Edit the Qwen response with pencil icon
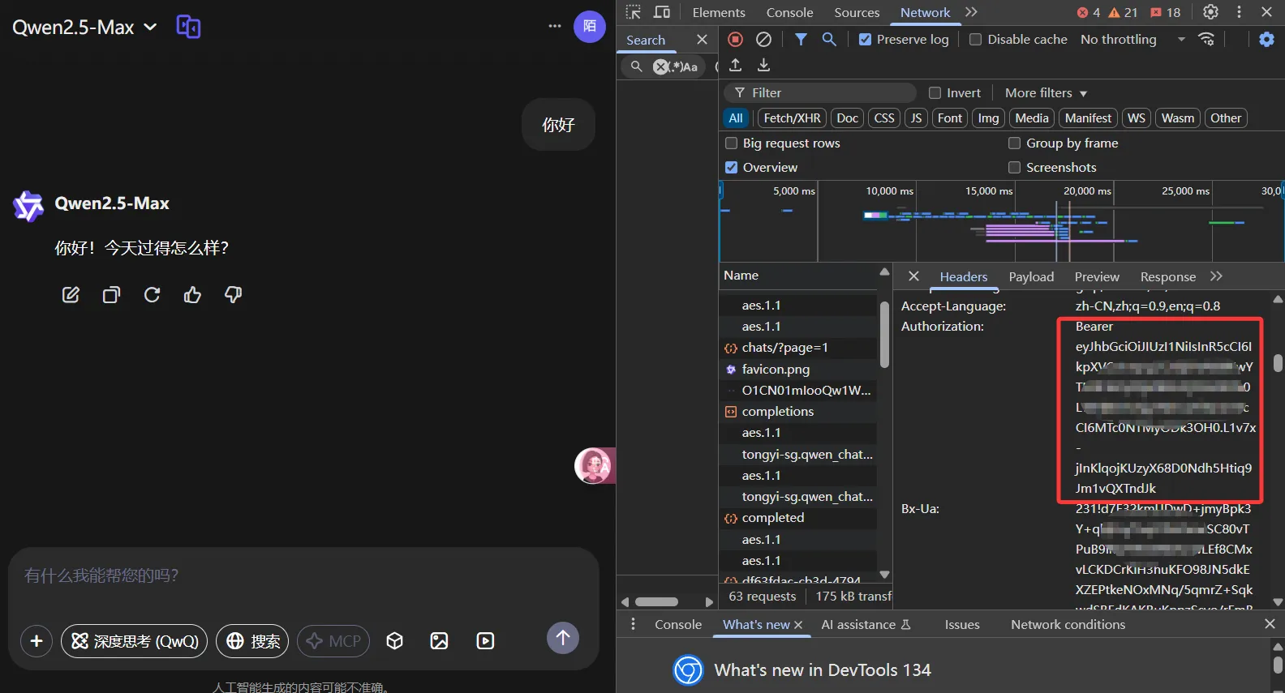The width and height of the screenshot is (1285, 693). point(71,295)
